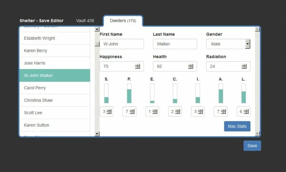The width and height of the screenshot is (286, 172).
Task: Click the Endurance (E.) stat bar
Action: (152, 93)
